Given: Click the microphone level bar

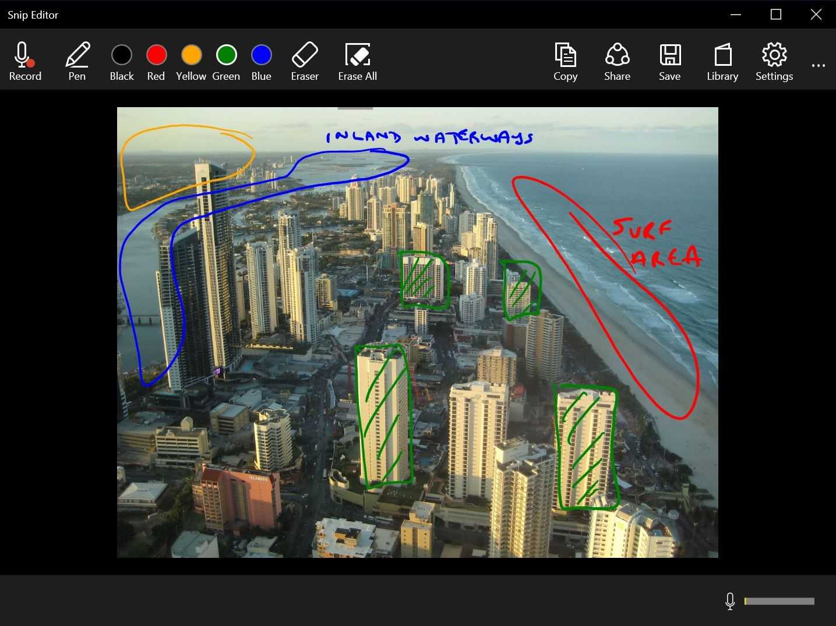Looking at the screenshot, I should coord(779,601).
